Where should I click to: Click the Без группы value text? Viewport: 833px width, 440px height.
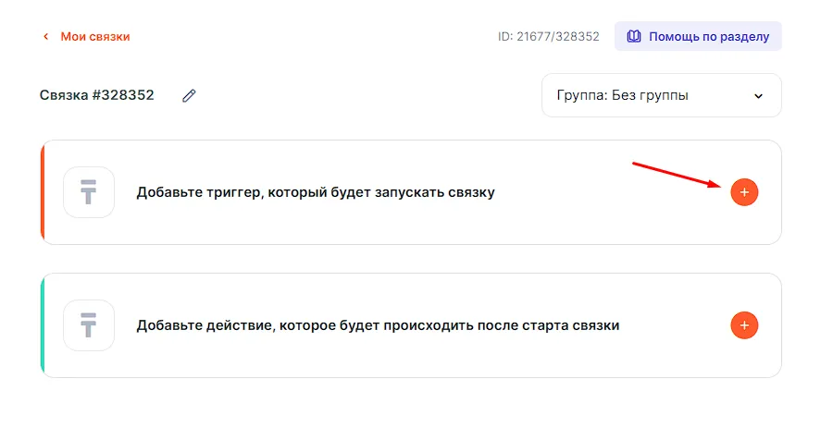coord(651,95)
